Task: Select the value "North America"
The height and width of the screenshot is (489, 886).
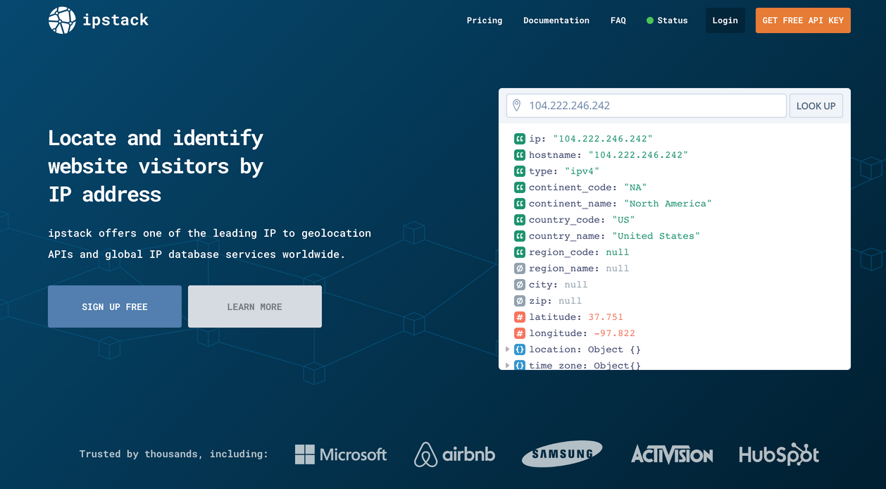Action: tap(668, 204)
